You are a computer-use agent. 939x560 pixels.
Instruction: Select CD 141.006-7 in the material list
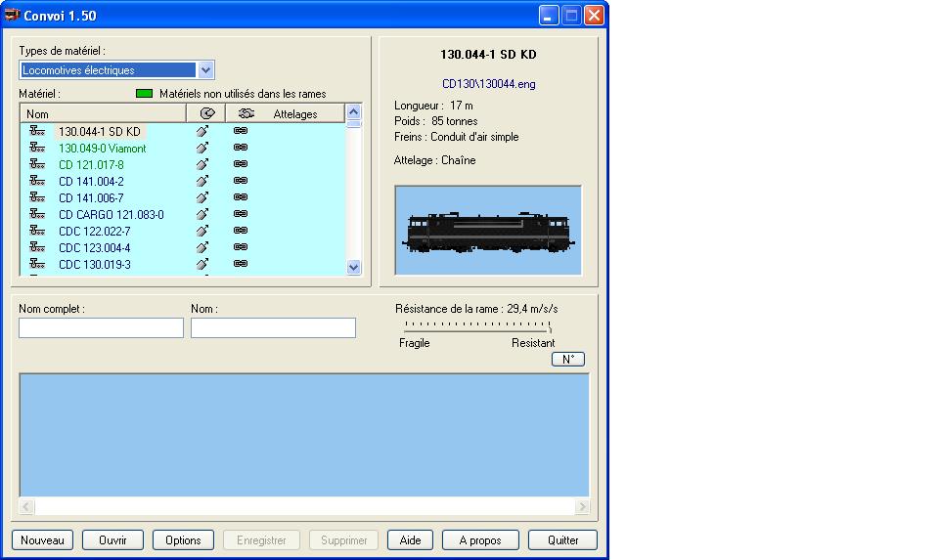point(91,197)
